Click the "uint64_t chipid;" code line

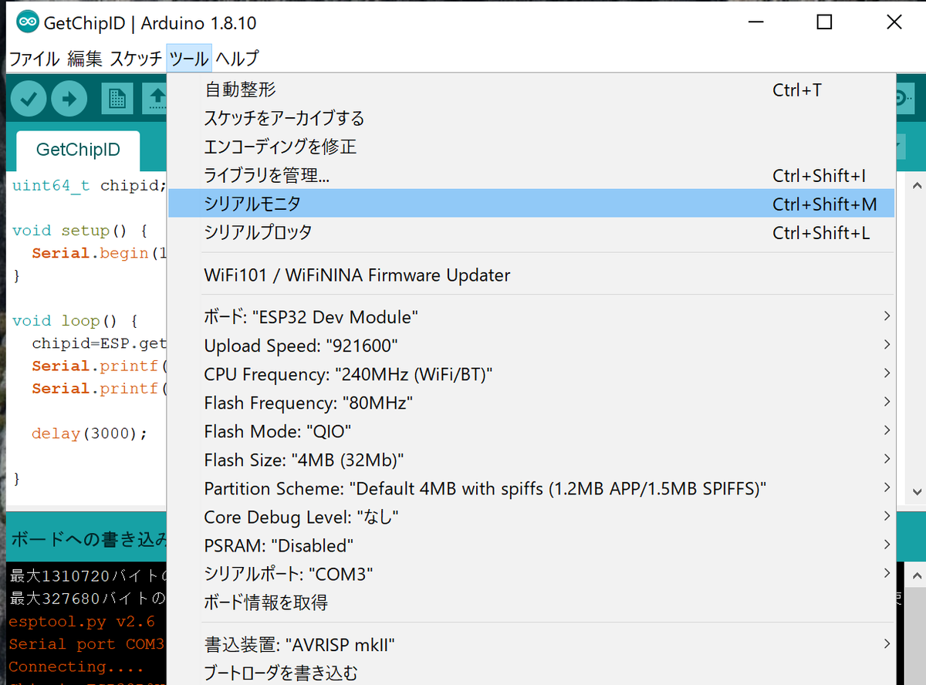[x=89, y=185]
